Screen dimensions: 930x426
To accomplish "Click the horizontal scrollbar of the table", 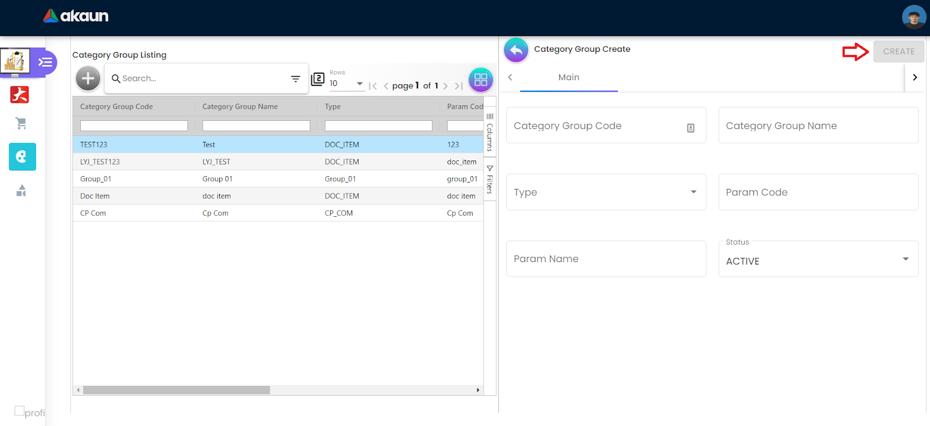I will (x=176, y=390).
